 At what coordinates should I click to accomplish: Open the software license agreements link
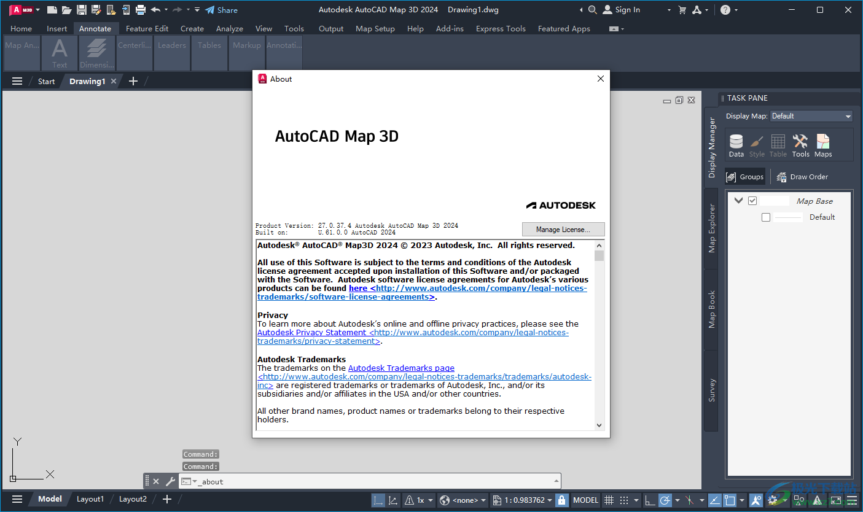pyautogui.click(x=422, y=292)
